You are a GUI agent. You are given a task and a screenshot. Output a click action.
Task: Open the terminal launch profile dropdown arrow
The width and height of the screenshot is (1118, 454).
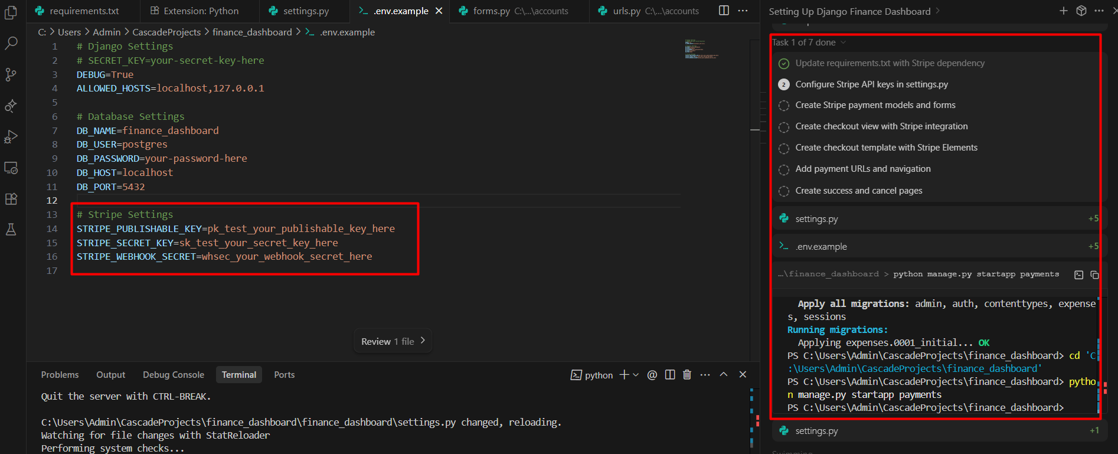point(636,375)
